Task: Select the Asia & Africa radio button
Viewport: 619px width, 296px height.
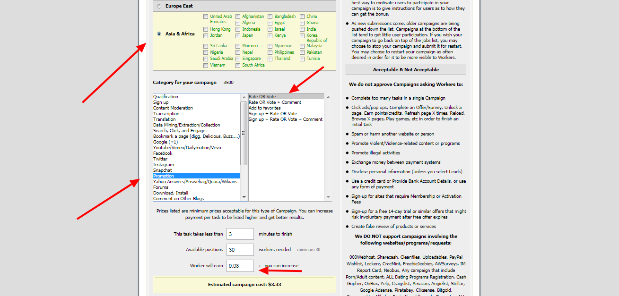Action: click(159, 34)
